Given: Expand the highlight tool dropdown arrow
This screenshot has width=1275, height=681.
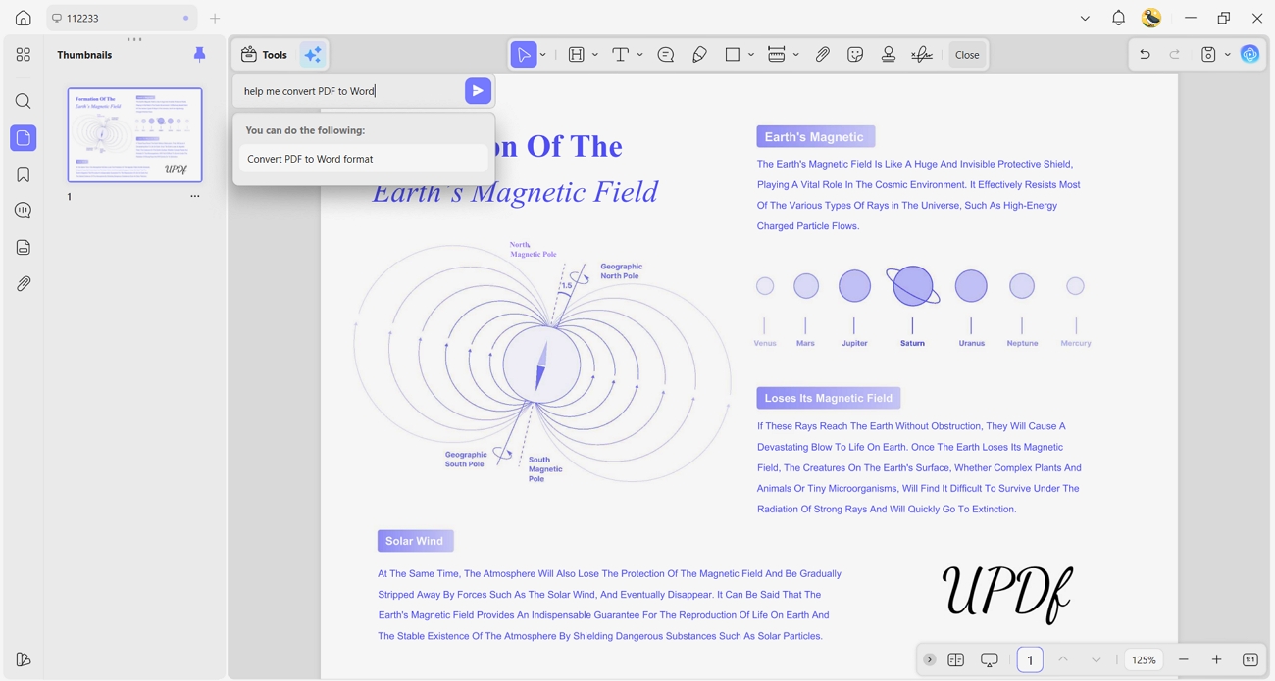Looking at the screenshot, I should tap(595, 55).
